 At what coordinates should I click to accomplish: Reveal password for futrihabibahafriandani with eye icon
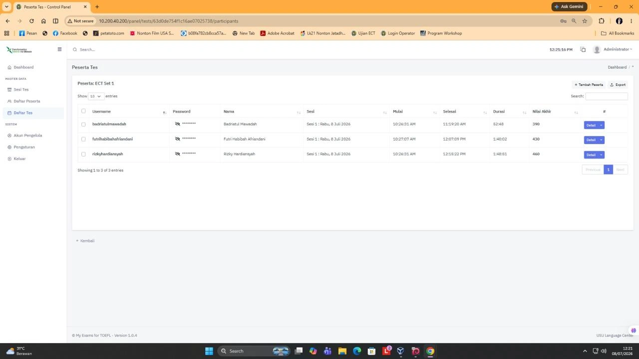pyautogui.click(x=177, y=139)
